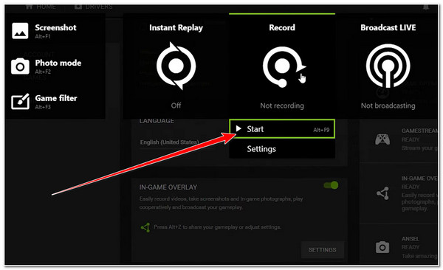Start recording from the Record menu

click(x=282, y=129)
